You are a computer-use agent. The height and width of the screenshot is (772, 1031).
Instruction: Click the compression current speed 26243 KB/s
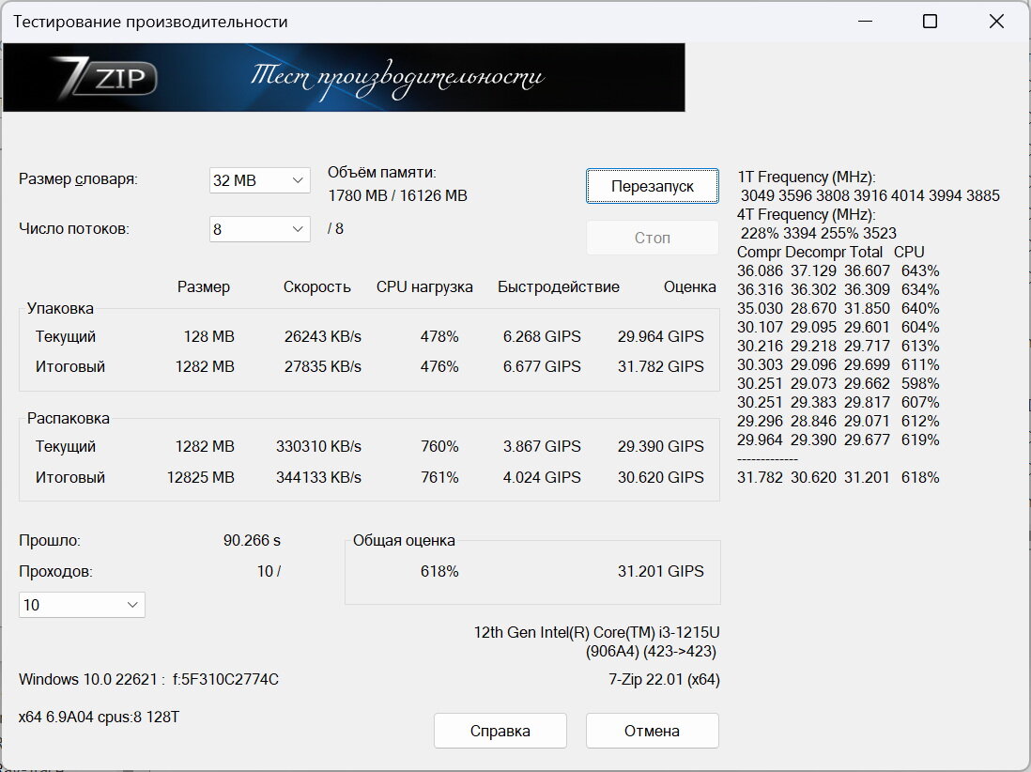[323, 336]
